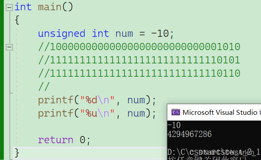
Task: Click the Microsoft Visual Studio console title
Action: [221, 113]
